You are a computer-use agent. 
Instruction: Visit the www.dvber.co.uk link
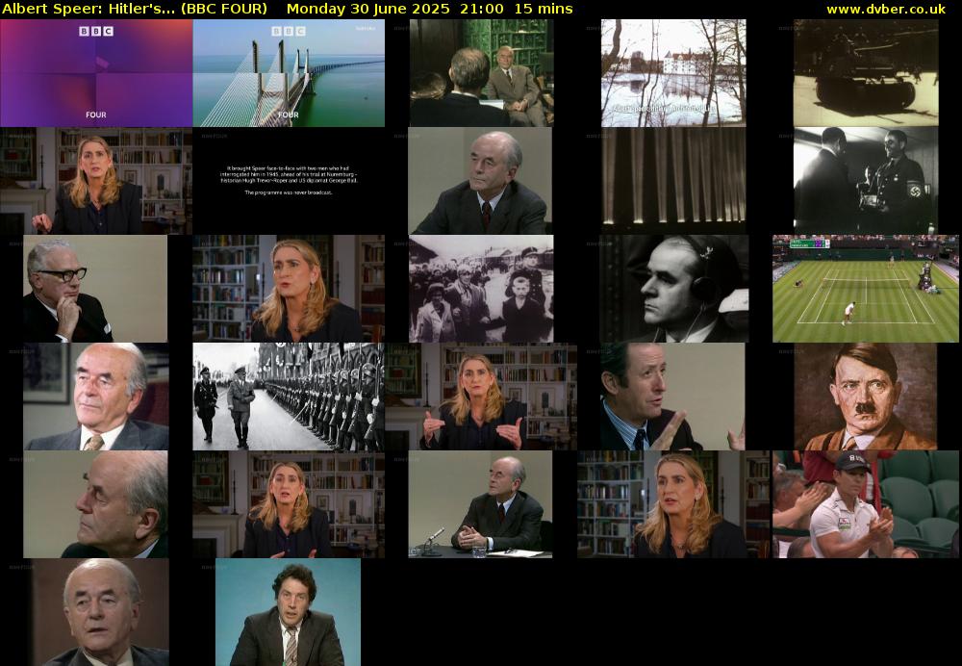(x=886, y=9)
